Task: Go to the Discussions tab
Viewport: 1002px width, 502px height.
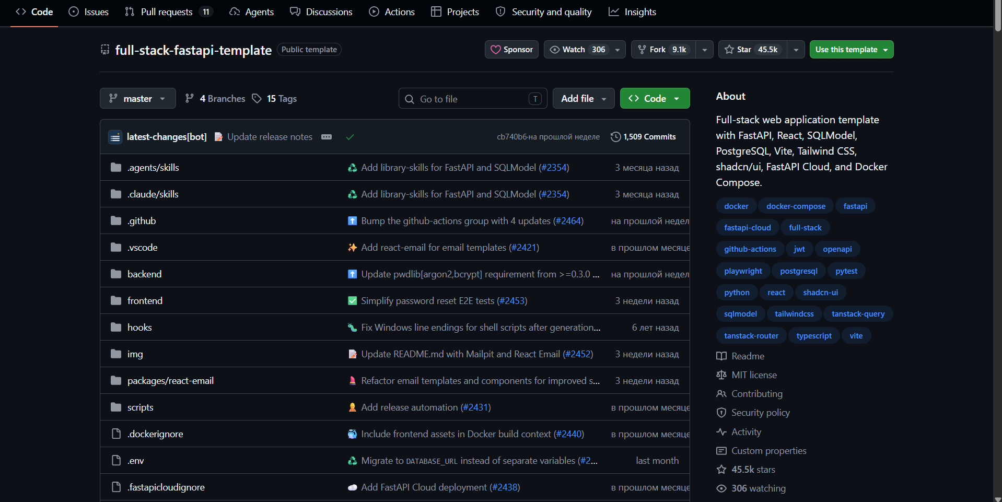Action: coord(321,11)
